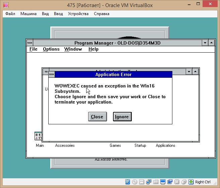Click the VirtualBox window resize grip
The height and width of the screenshot is (188, 220).
(x=215, y=183)
